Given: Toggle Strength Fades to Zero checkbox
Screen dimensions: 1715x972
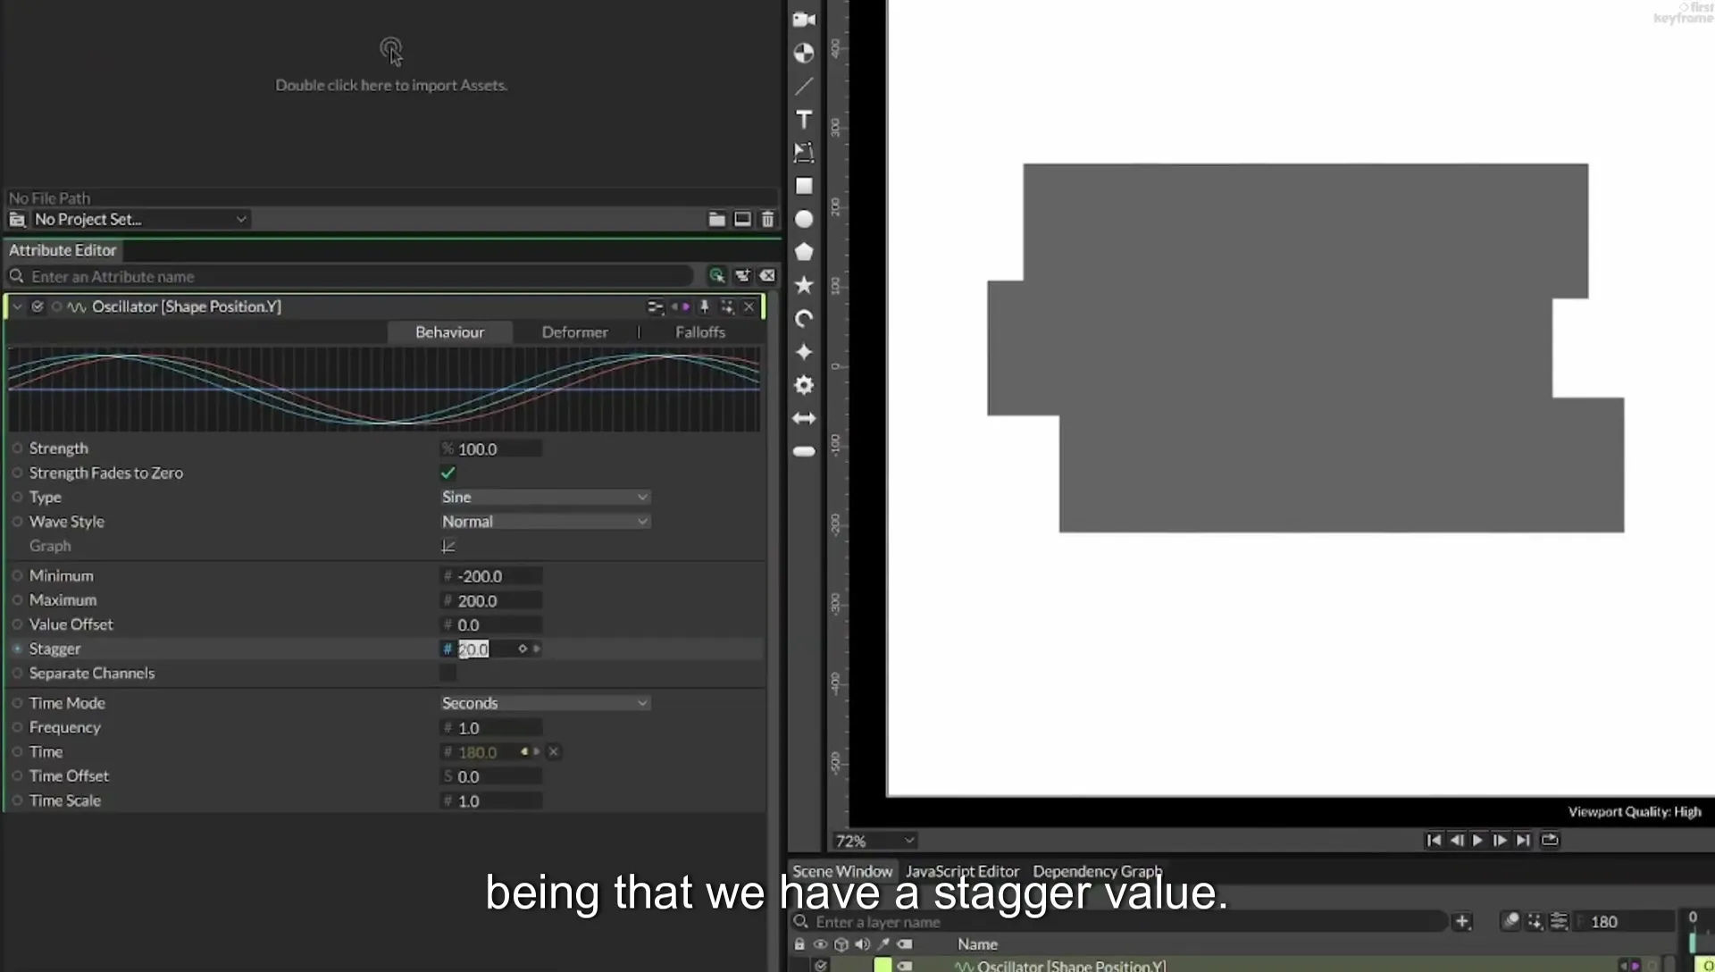Looking at the screenshot, I should pyautogui.click(x=448, y=473).
